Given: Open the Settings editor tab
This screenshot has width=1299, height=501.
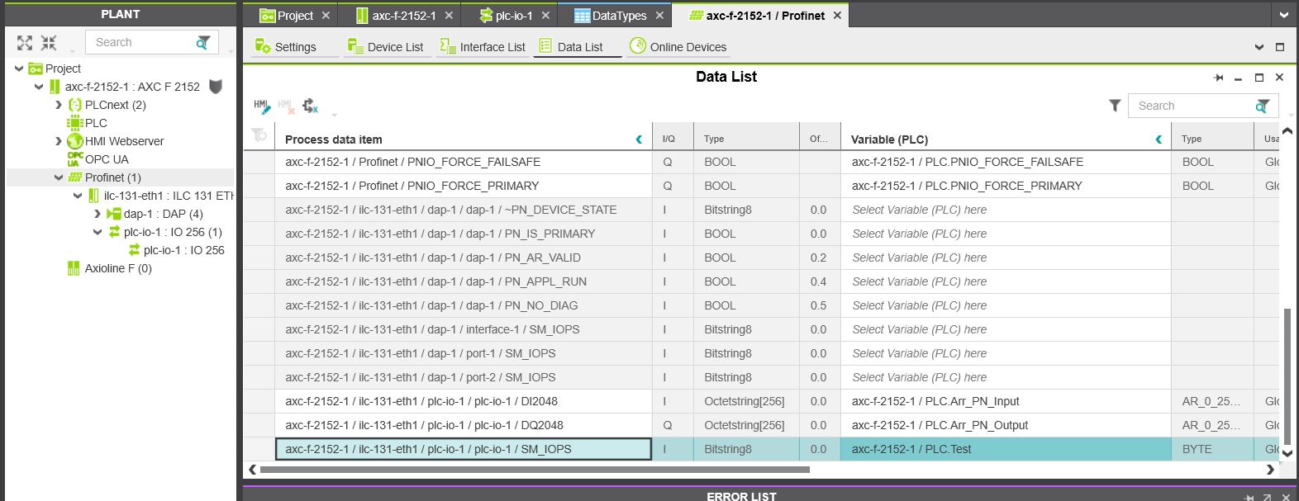Looking at the screenshot, I should [x=286, y=47].
